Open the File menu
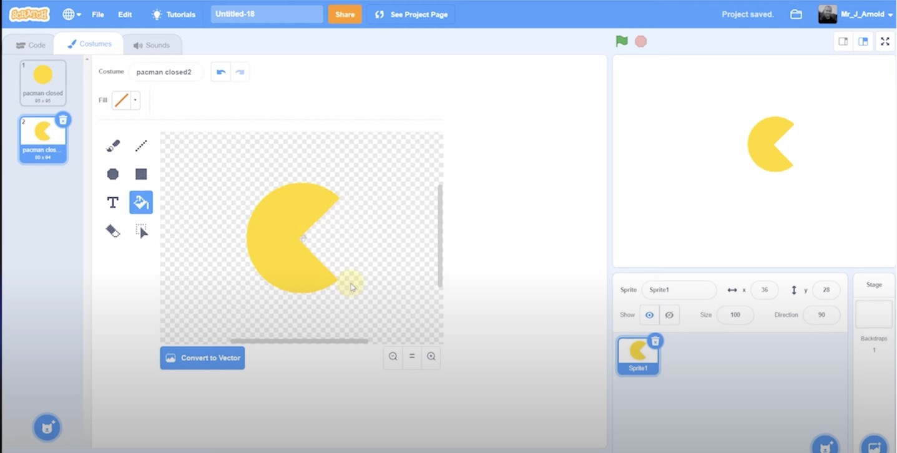The height and width of the screenshot is (453, 897). tap(98, 14)
